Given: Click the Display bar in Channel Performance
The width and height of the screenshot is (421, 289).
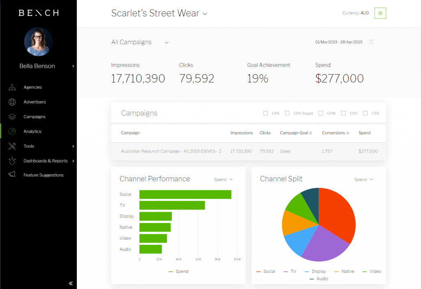Looking at the screenshot, I should (x=155, y=217).
